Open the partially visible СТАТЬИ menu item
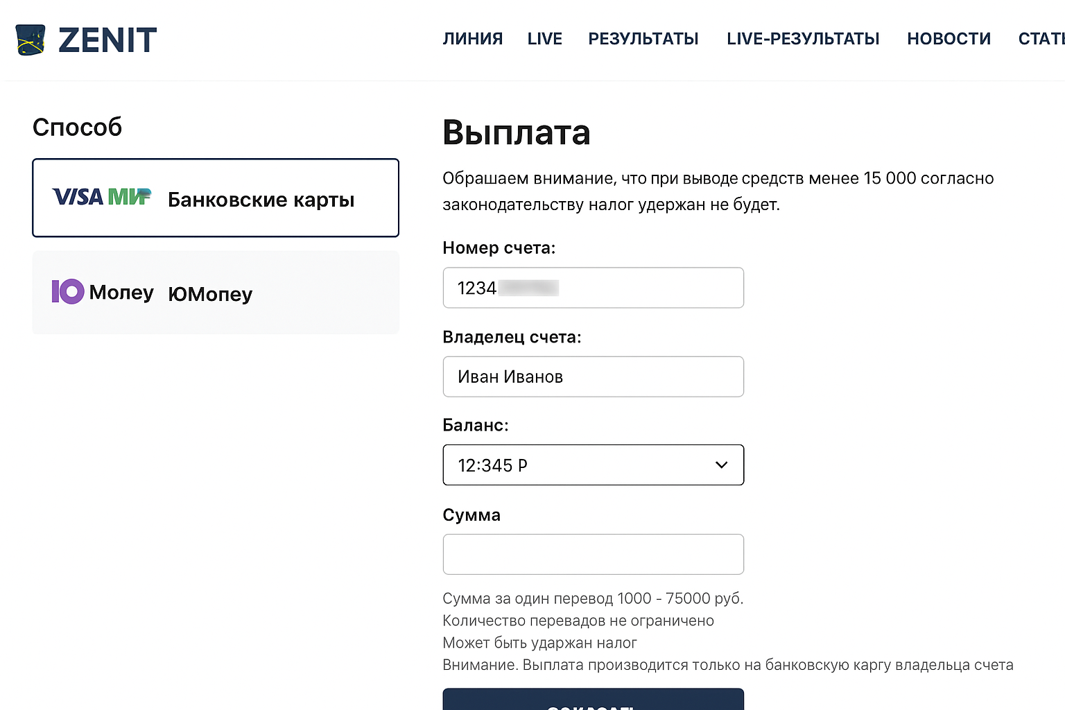 [x=1041, y=39]
